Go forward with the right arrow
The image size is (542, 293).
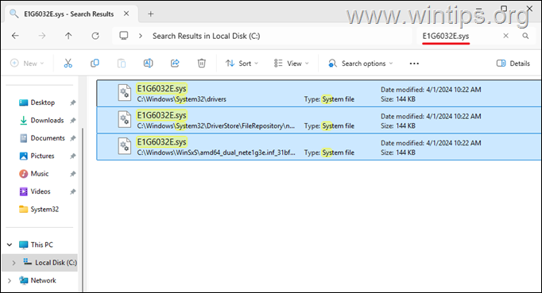tap(42, 36)
